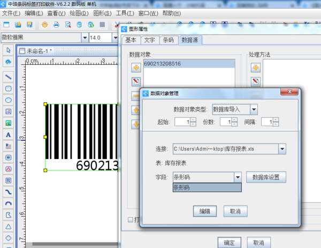The height and width of the screenshot is (248, 321).
Task: Switch to the 文字 tab
Action: (149, 40)
